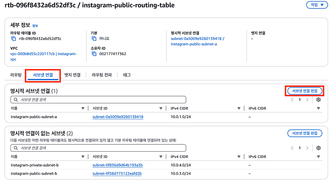Select the instagram-private-subnet-b name cell
Image resolution: width=331 pixels, height=190 pixels.
[x=35, y=165]
